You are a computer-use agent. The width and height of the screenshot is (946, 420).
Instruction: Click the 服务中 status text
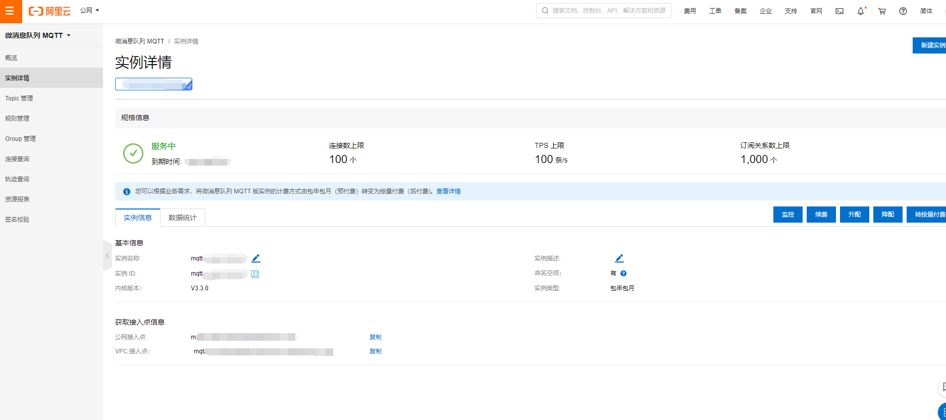[164, 146]
